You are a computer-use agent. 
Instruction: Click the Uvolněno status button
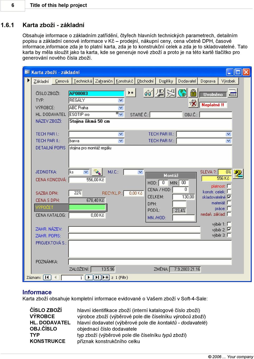tap(213, 94)
